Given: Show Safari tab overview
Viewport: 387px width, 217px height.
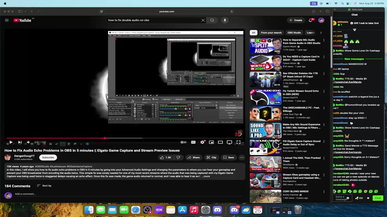Looking at the screenshot, I should (328, 11).
